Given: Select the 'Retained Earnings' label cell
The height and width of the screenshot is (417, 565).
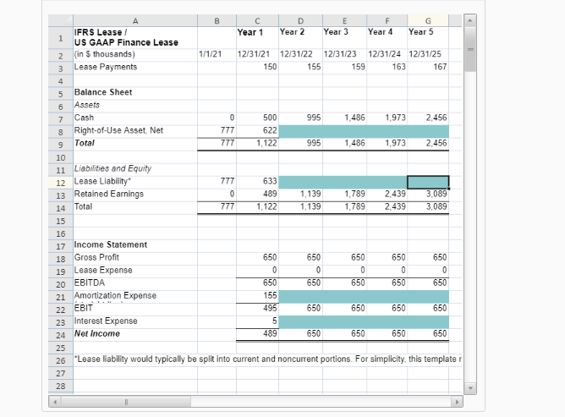Looking at the screenshot, I should pos(135,195).
